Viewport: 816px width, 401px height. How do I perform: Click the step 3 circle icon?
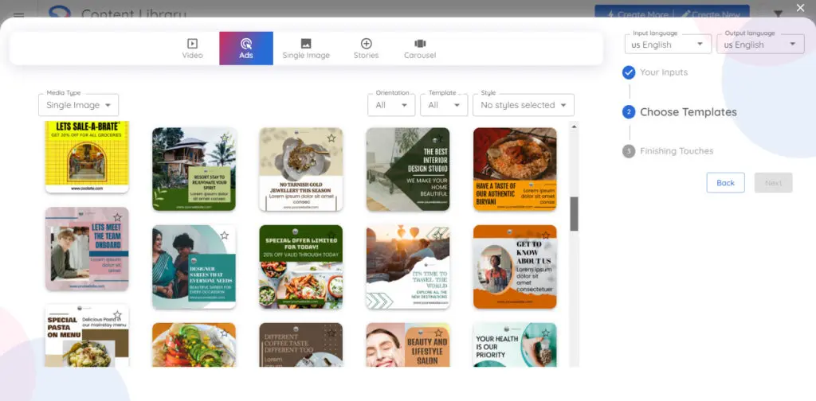coord(629,151)
